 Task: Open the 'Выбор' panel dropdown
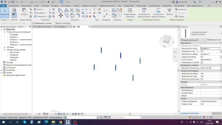click(5, 20)
